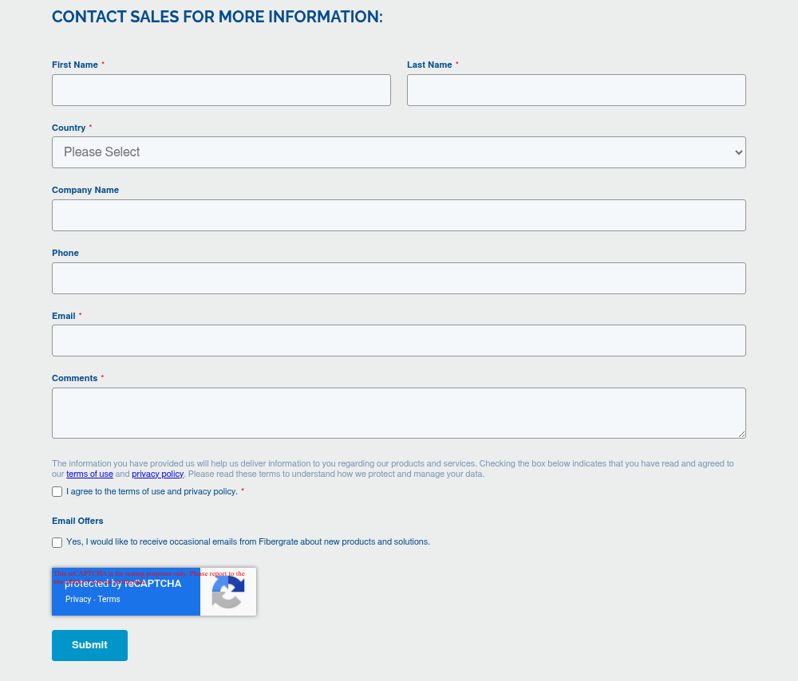The height and width of the screenshot is (681, 798).
Task: Focus the Email input field
Action: (399, 340)
